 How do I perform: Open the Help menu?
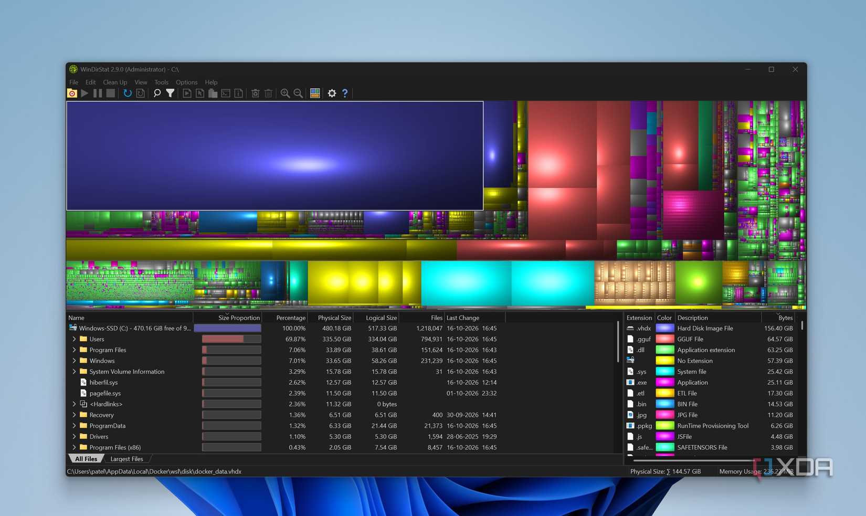pyautogui.click(x=211, y=82)
